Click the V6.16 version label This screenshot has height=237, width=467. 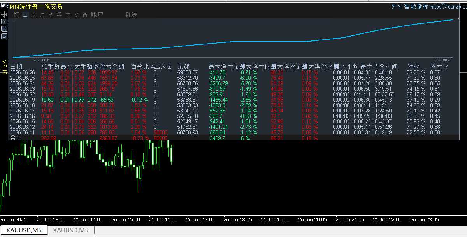4,67
